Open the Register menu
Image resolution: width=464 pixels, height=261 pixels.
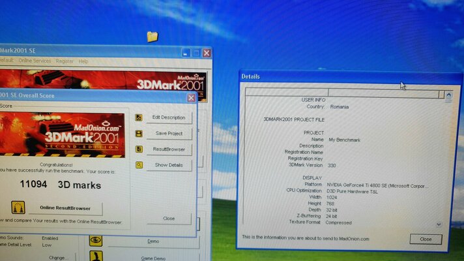pos(65,61)
